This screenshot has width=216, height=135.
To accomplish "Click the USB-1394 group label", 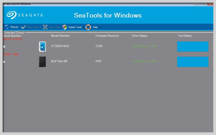I will coord(11,54).
